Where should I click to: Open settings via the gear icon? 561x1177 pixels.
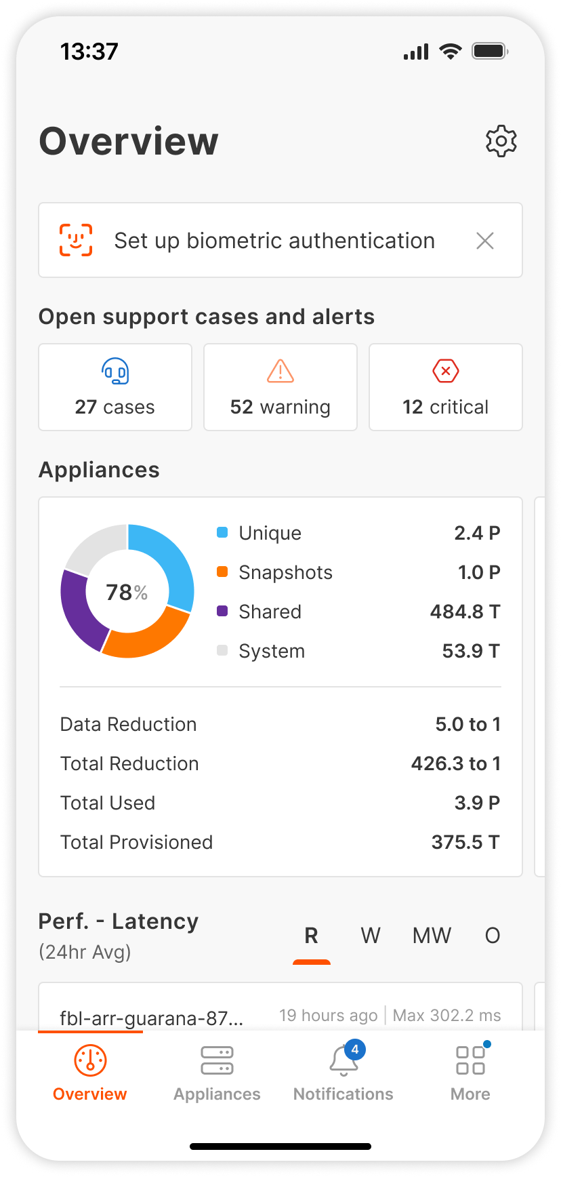tap(501, 141)
